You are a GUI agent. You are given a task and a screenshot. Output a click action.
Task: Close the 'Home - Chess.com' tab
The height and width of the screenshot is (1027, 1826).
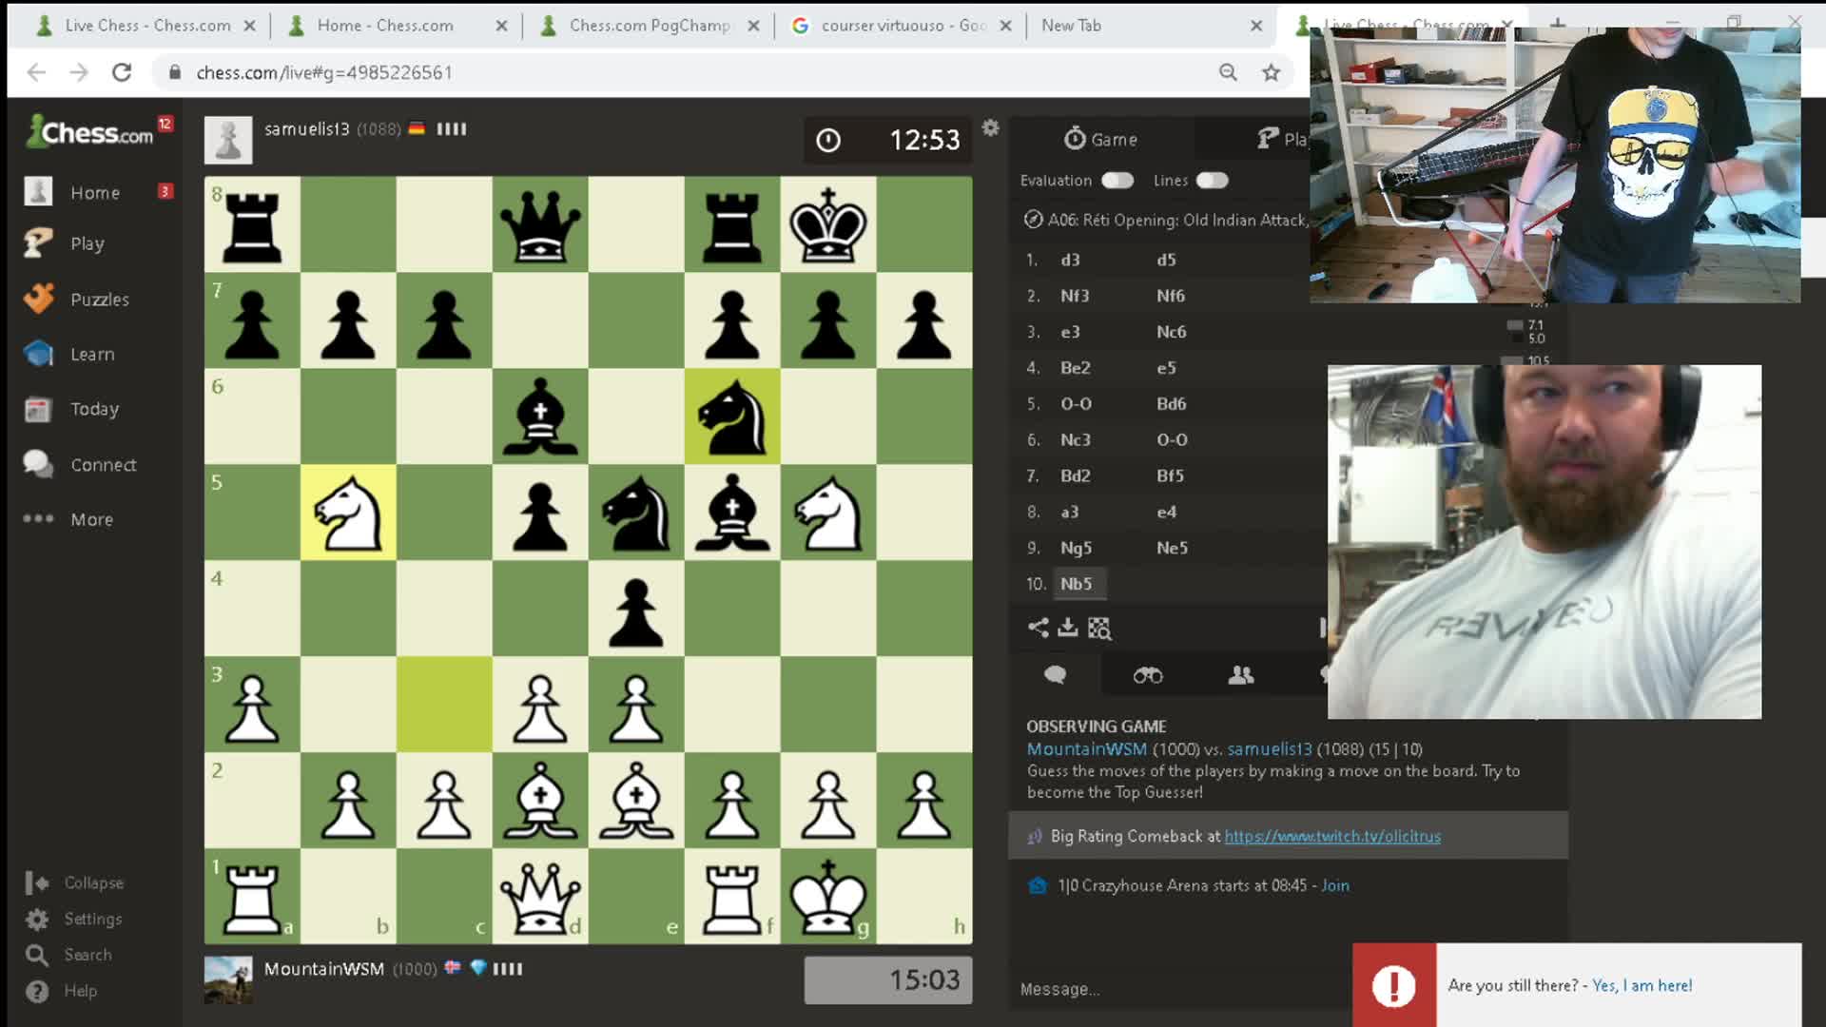(x=501, y=26)
